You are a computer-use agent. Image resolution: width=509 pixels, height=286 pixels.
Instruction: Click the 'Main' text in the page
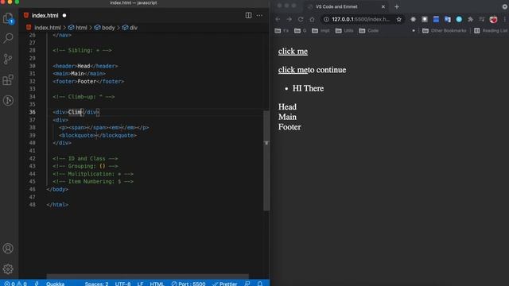click(287, 117)
